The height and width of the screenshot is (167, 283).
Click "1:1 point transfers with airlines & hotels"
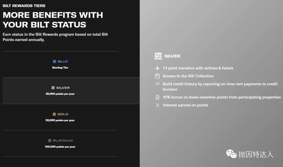[x=198, y=68]
